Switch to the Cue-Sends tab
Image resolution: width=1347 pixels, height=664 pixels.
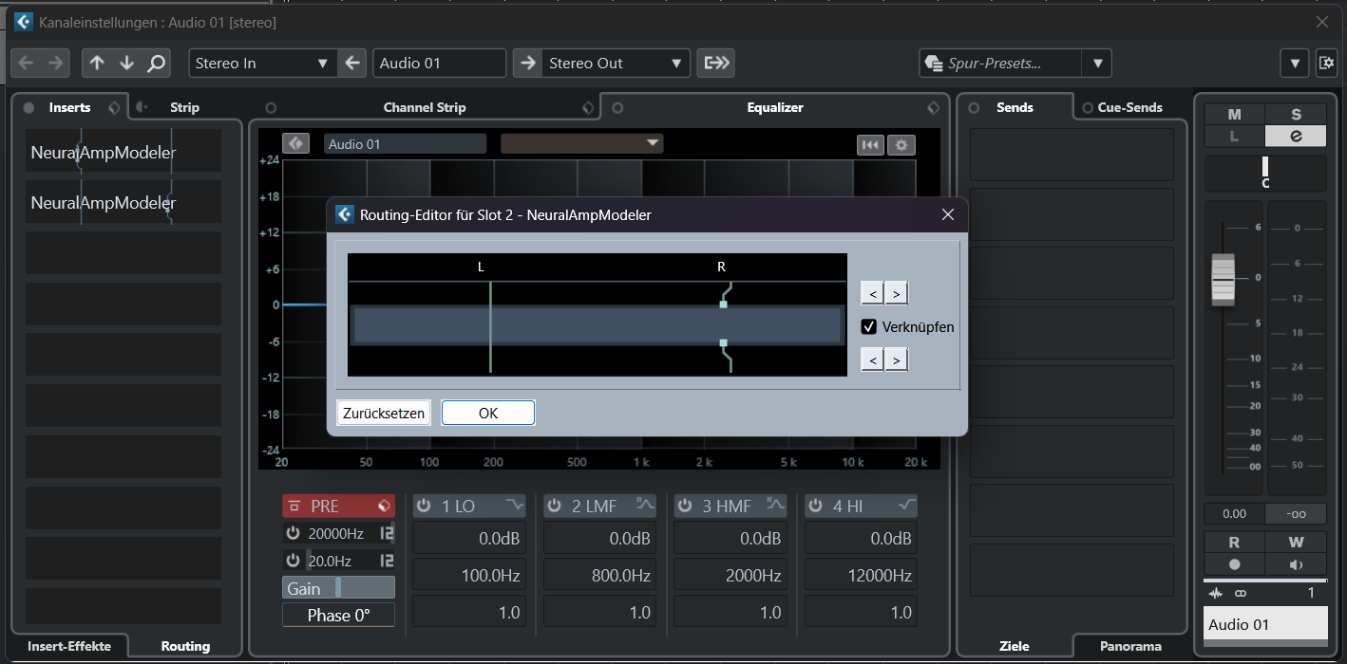[1129, 107]
